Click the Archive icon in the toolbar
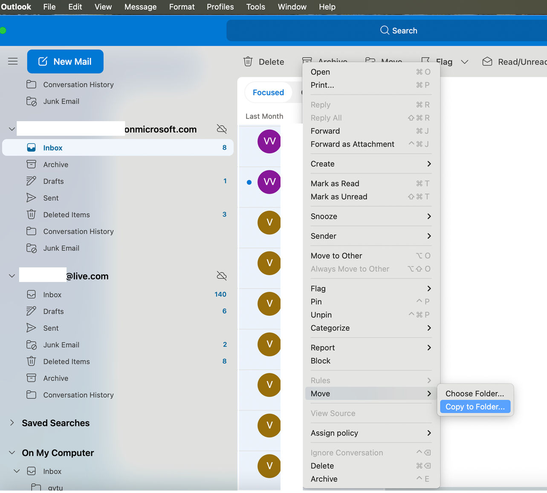 pyautogui.click(x=307, y=61)
